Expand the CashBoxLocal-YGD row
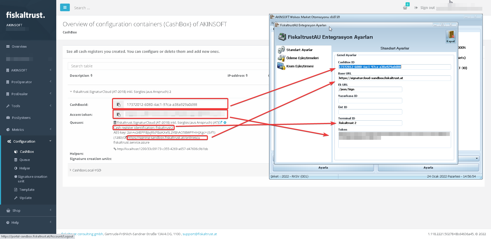 tap(85, 170)
